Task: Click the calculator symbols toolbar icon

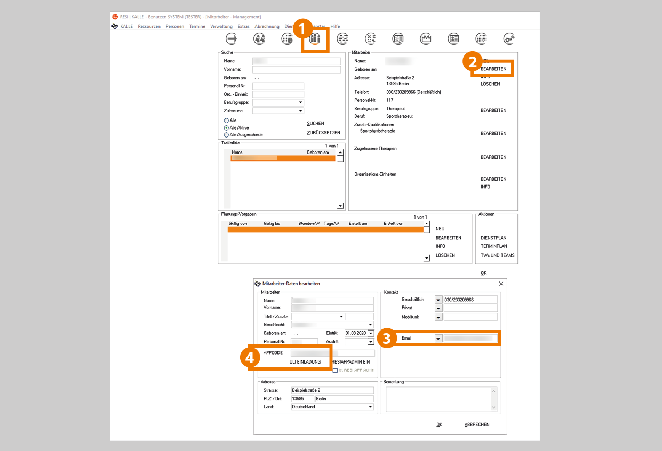Action: point(370,38)
